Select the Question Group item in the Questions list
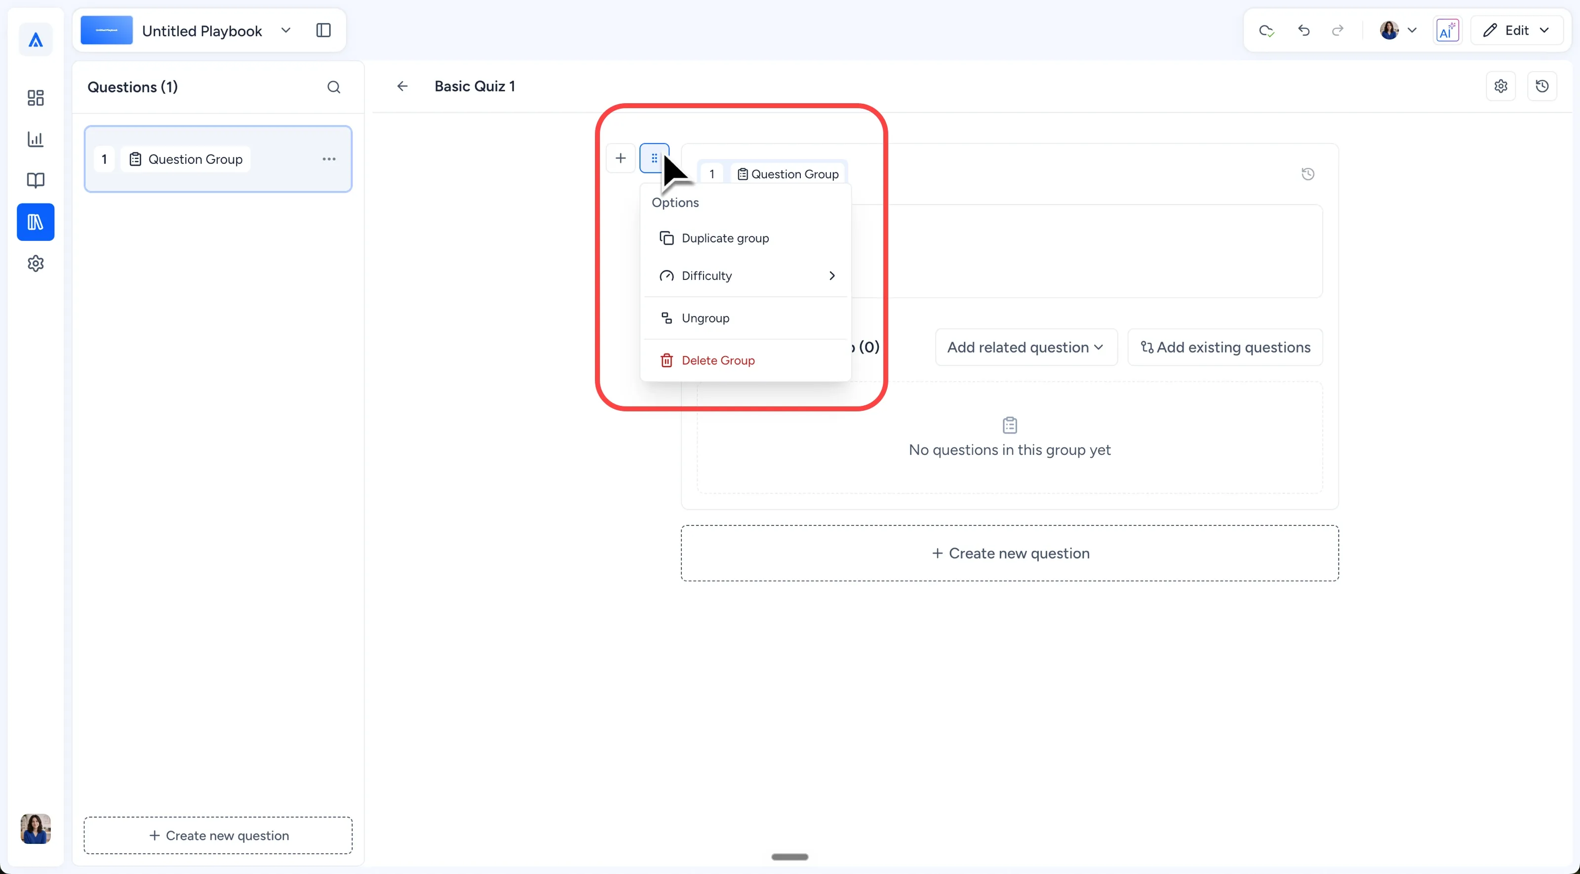1580x874 pixels. [x=218, y=159]
